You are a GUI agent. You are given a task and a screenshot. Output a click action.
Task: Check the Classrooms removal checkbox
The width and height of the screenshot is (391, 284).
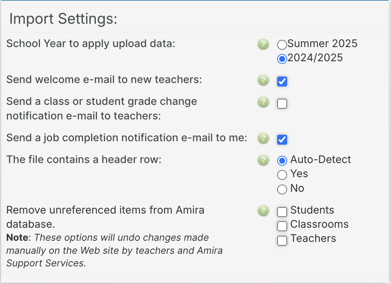click(282, 226)
